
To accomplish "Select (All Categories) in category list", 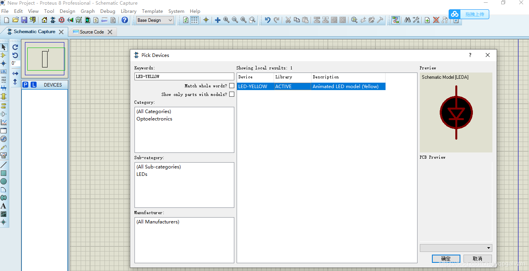I will point(154,112).
